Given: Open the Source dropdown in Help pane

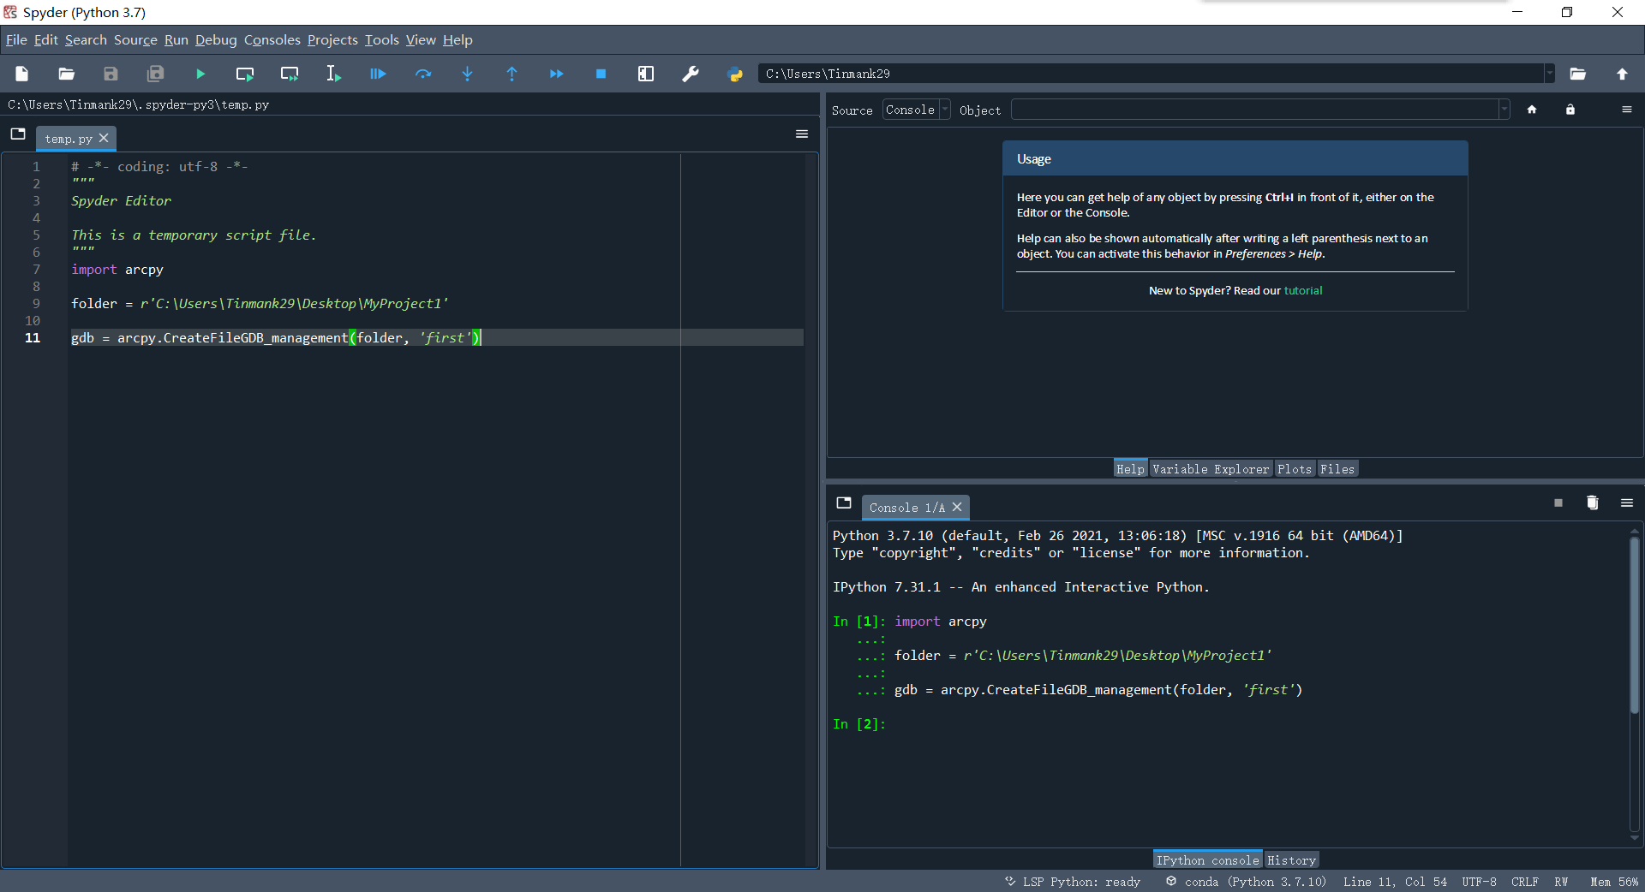Looking at the screenshot, I should click(x=945, y=110).
